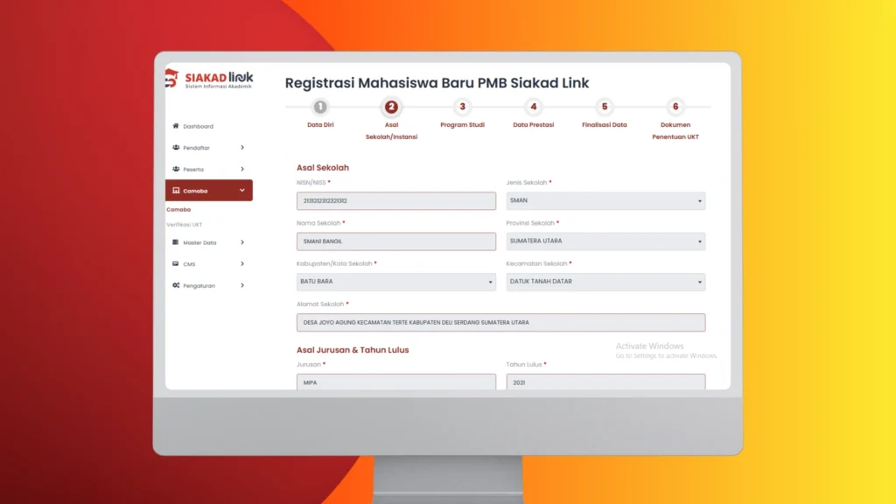Click the Alamat Sekolah input field

(500, 322)
